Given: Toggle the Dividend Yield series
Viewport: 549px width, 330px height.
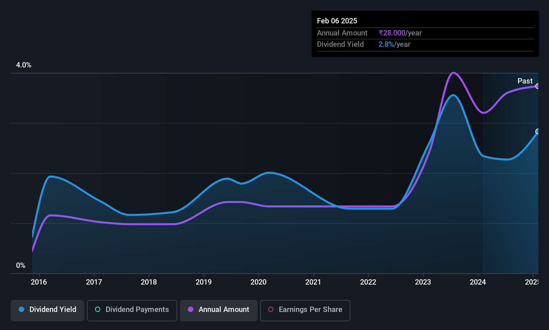Looking at the screenshot, I should point(47,310).
